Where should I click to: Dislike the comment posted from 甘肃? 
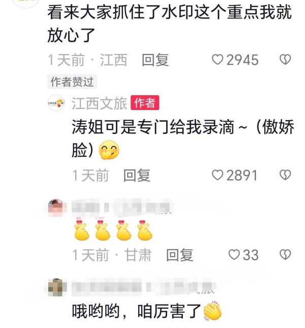(285, 255)
